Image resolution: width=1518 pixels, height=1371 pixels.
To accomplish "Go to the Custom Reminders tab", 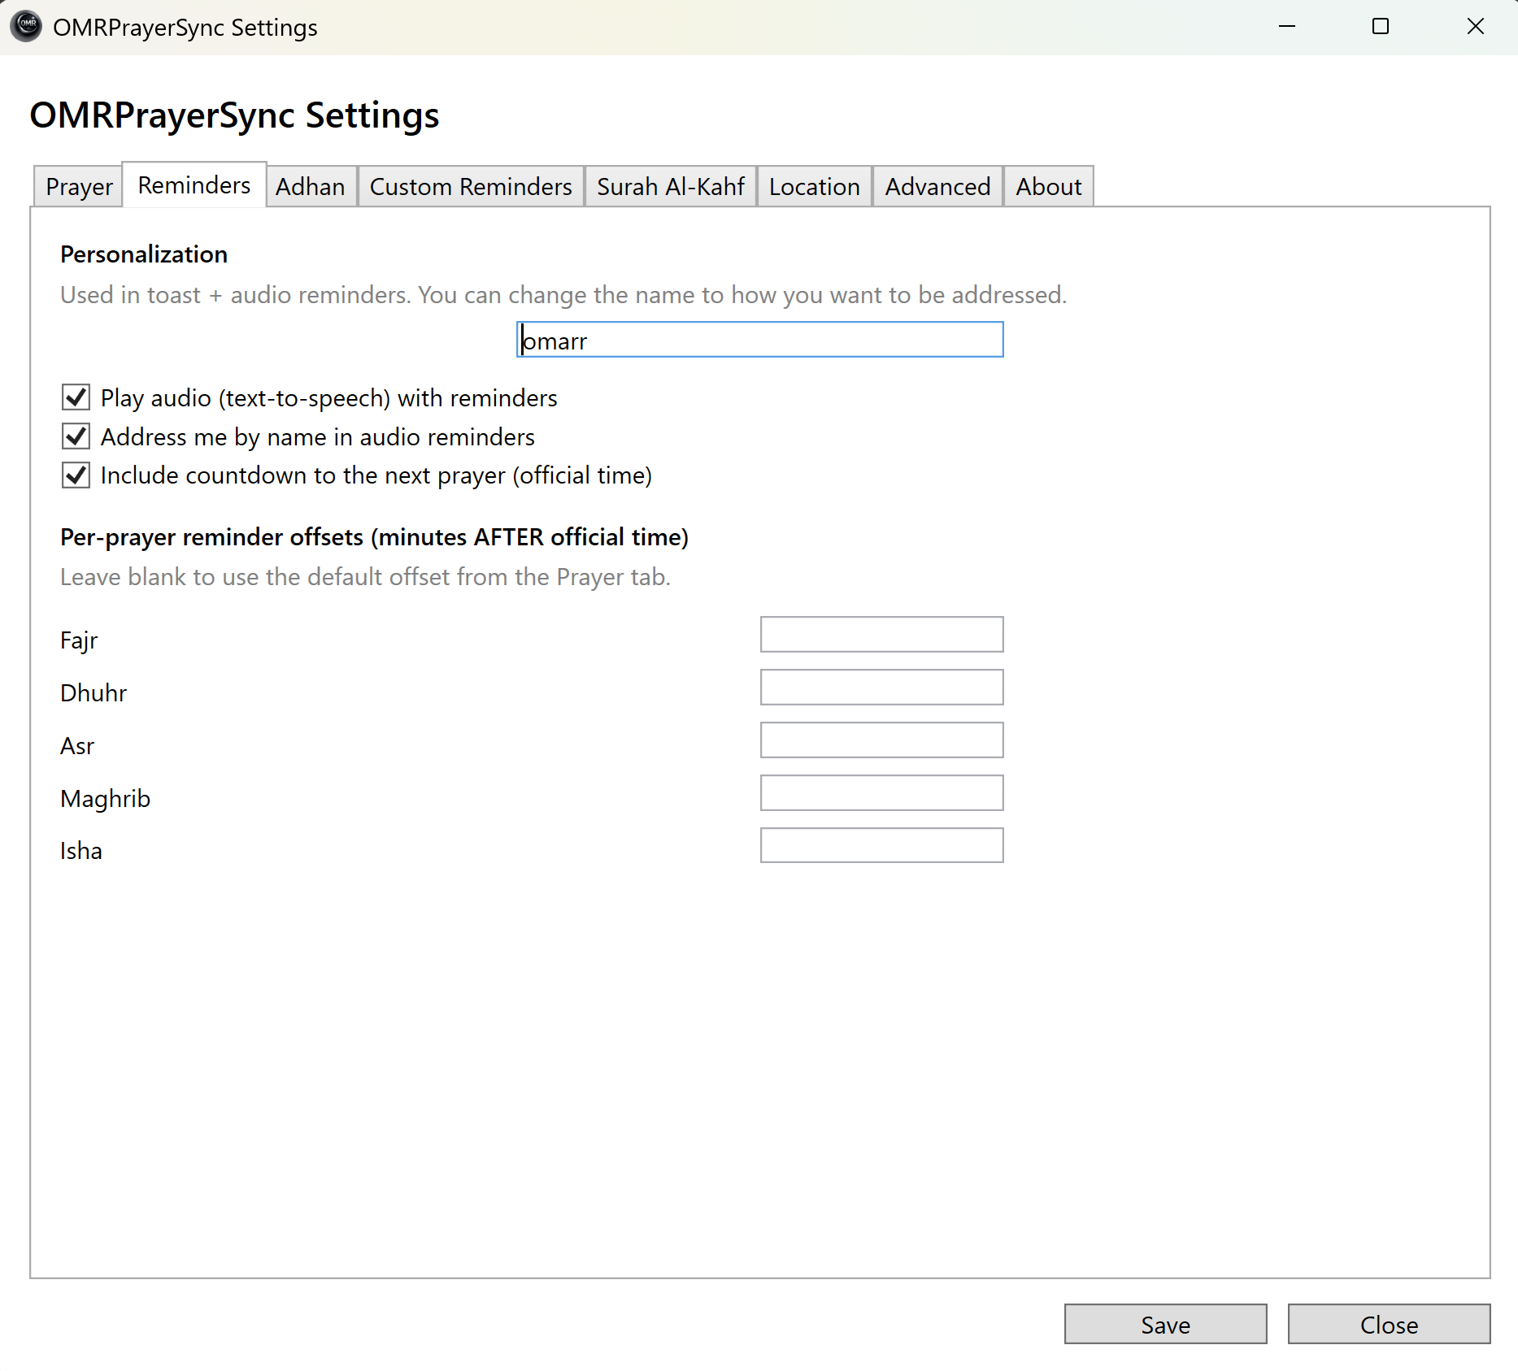I will [x=471, y=187].
